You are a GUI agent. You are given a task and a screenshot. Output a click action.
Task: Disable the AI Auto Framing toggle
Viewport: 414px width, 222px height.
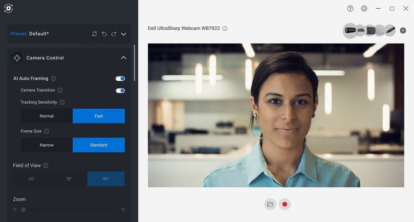point(120,78)
